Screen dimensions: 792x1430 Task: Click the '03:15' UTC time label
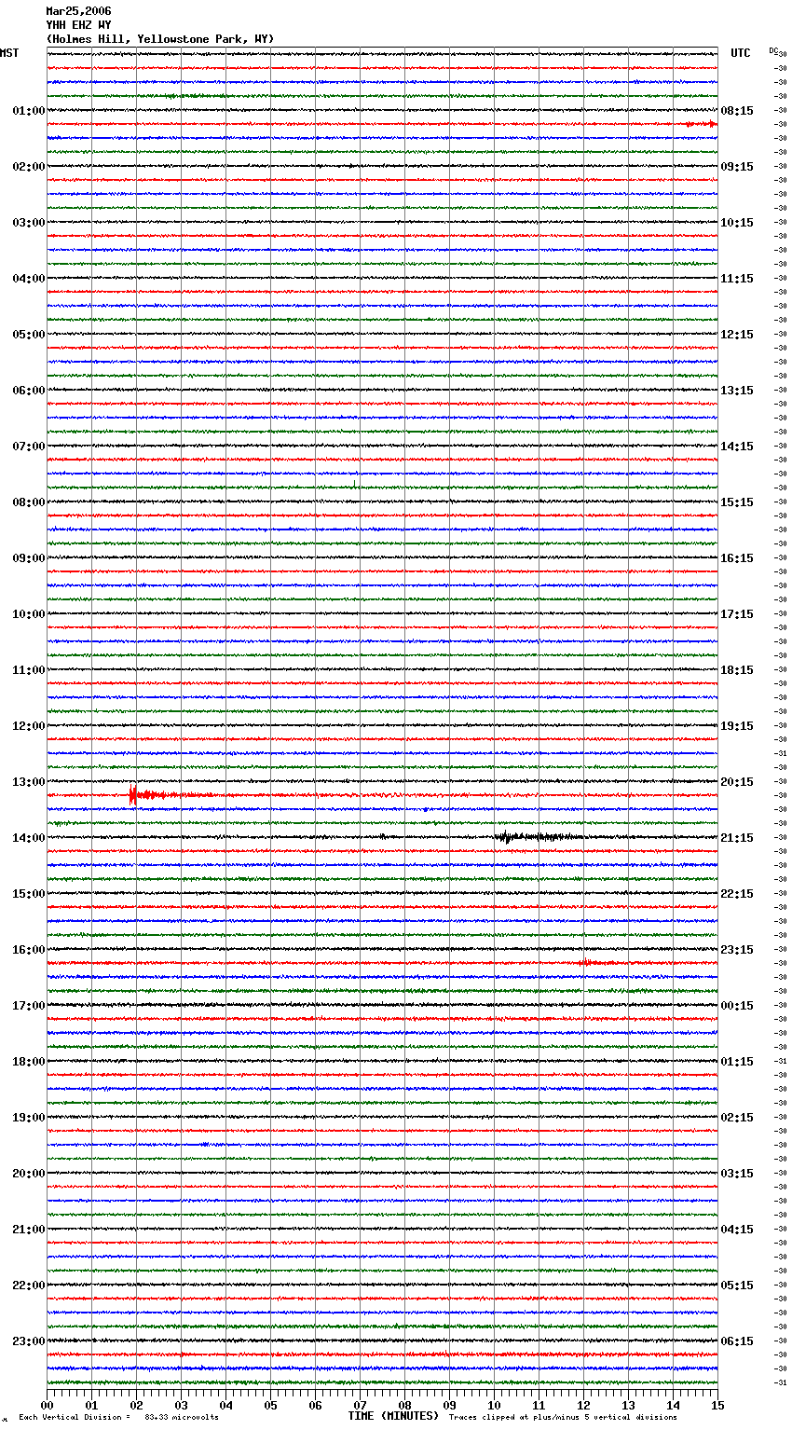pyautogui.click(x=737, y=1174)
